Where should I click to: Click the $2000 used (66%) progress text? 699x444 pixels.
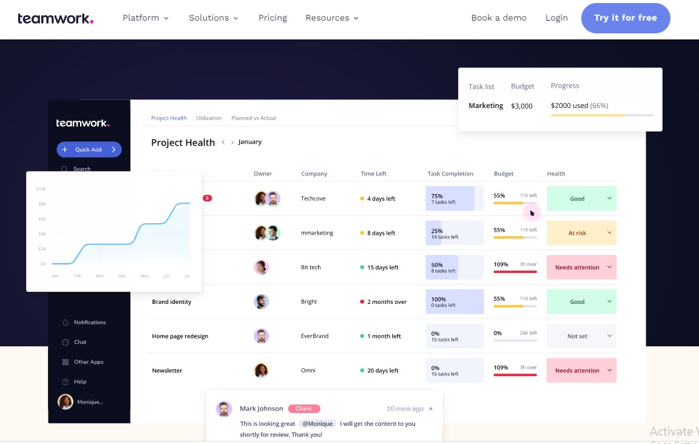tap(579, 106)
